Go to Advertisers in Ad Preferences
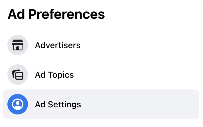 [x=101, y=45]
